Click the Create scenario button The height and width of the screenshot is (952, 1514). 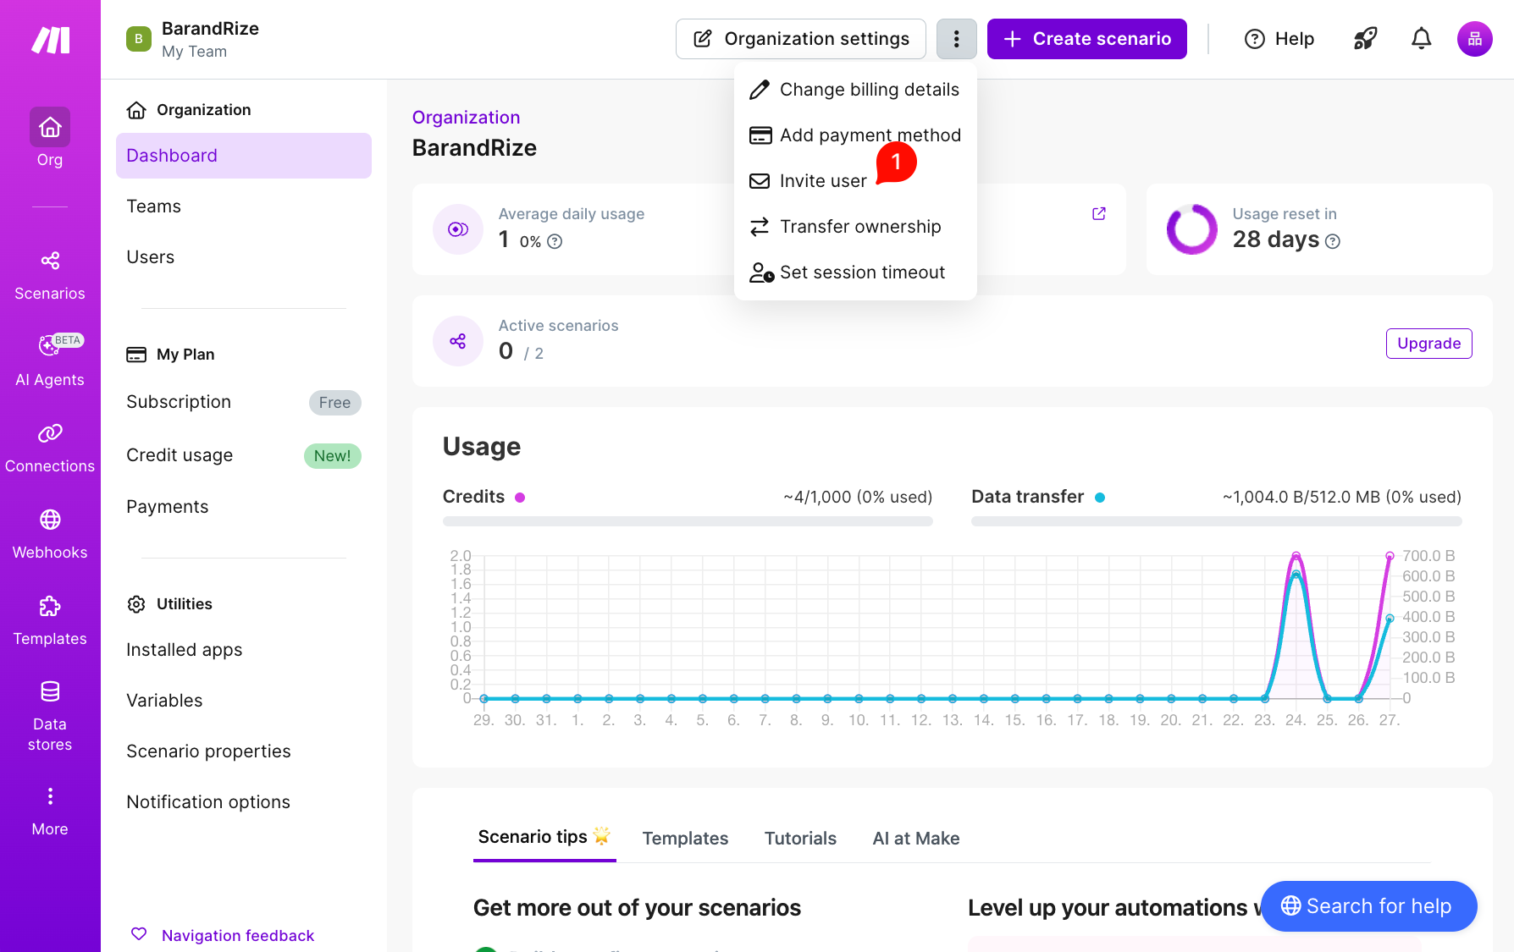click(x=1086, y=39)
